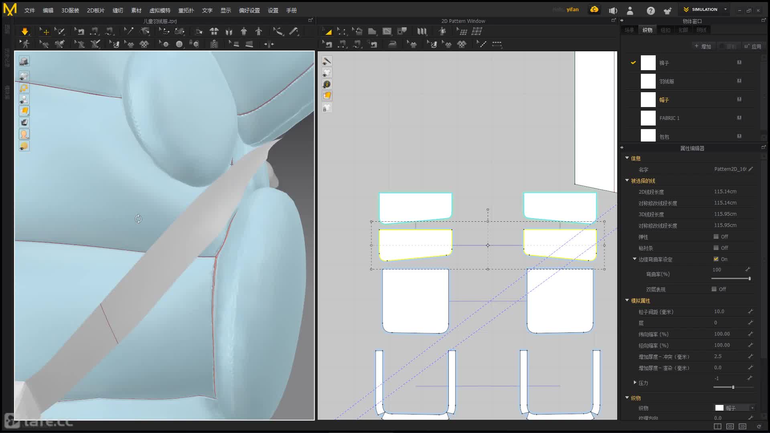The image size is (770, 433).
Task: Click the surface display icon in 3D viewport
Action: coord(24,111)
